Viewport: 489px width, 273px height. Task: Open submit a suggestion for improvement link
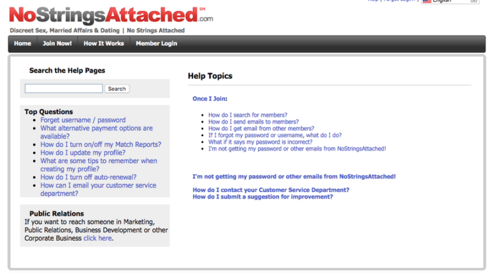(x=262, y=197)
